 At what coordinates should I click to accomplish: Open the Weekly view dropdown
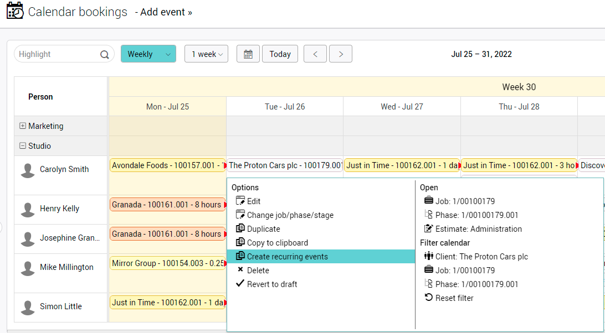[148, 54]
